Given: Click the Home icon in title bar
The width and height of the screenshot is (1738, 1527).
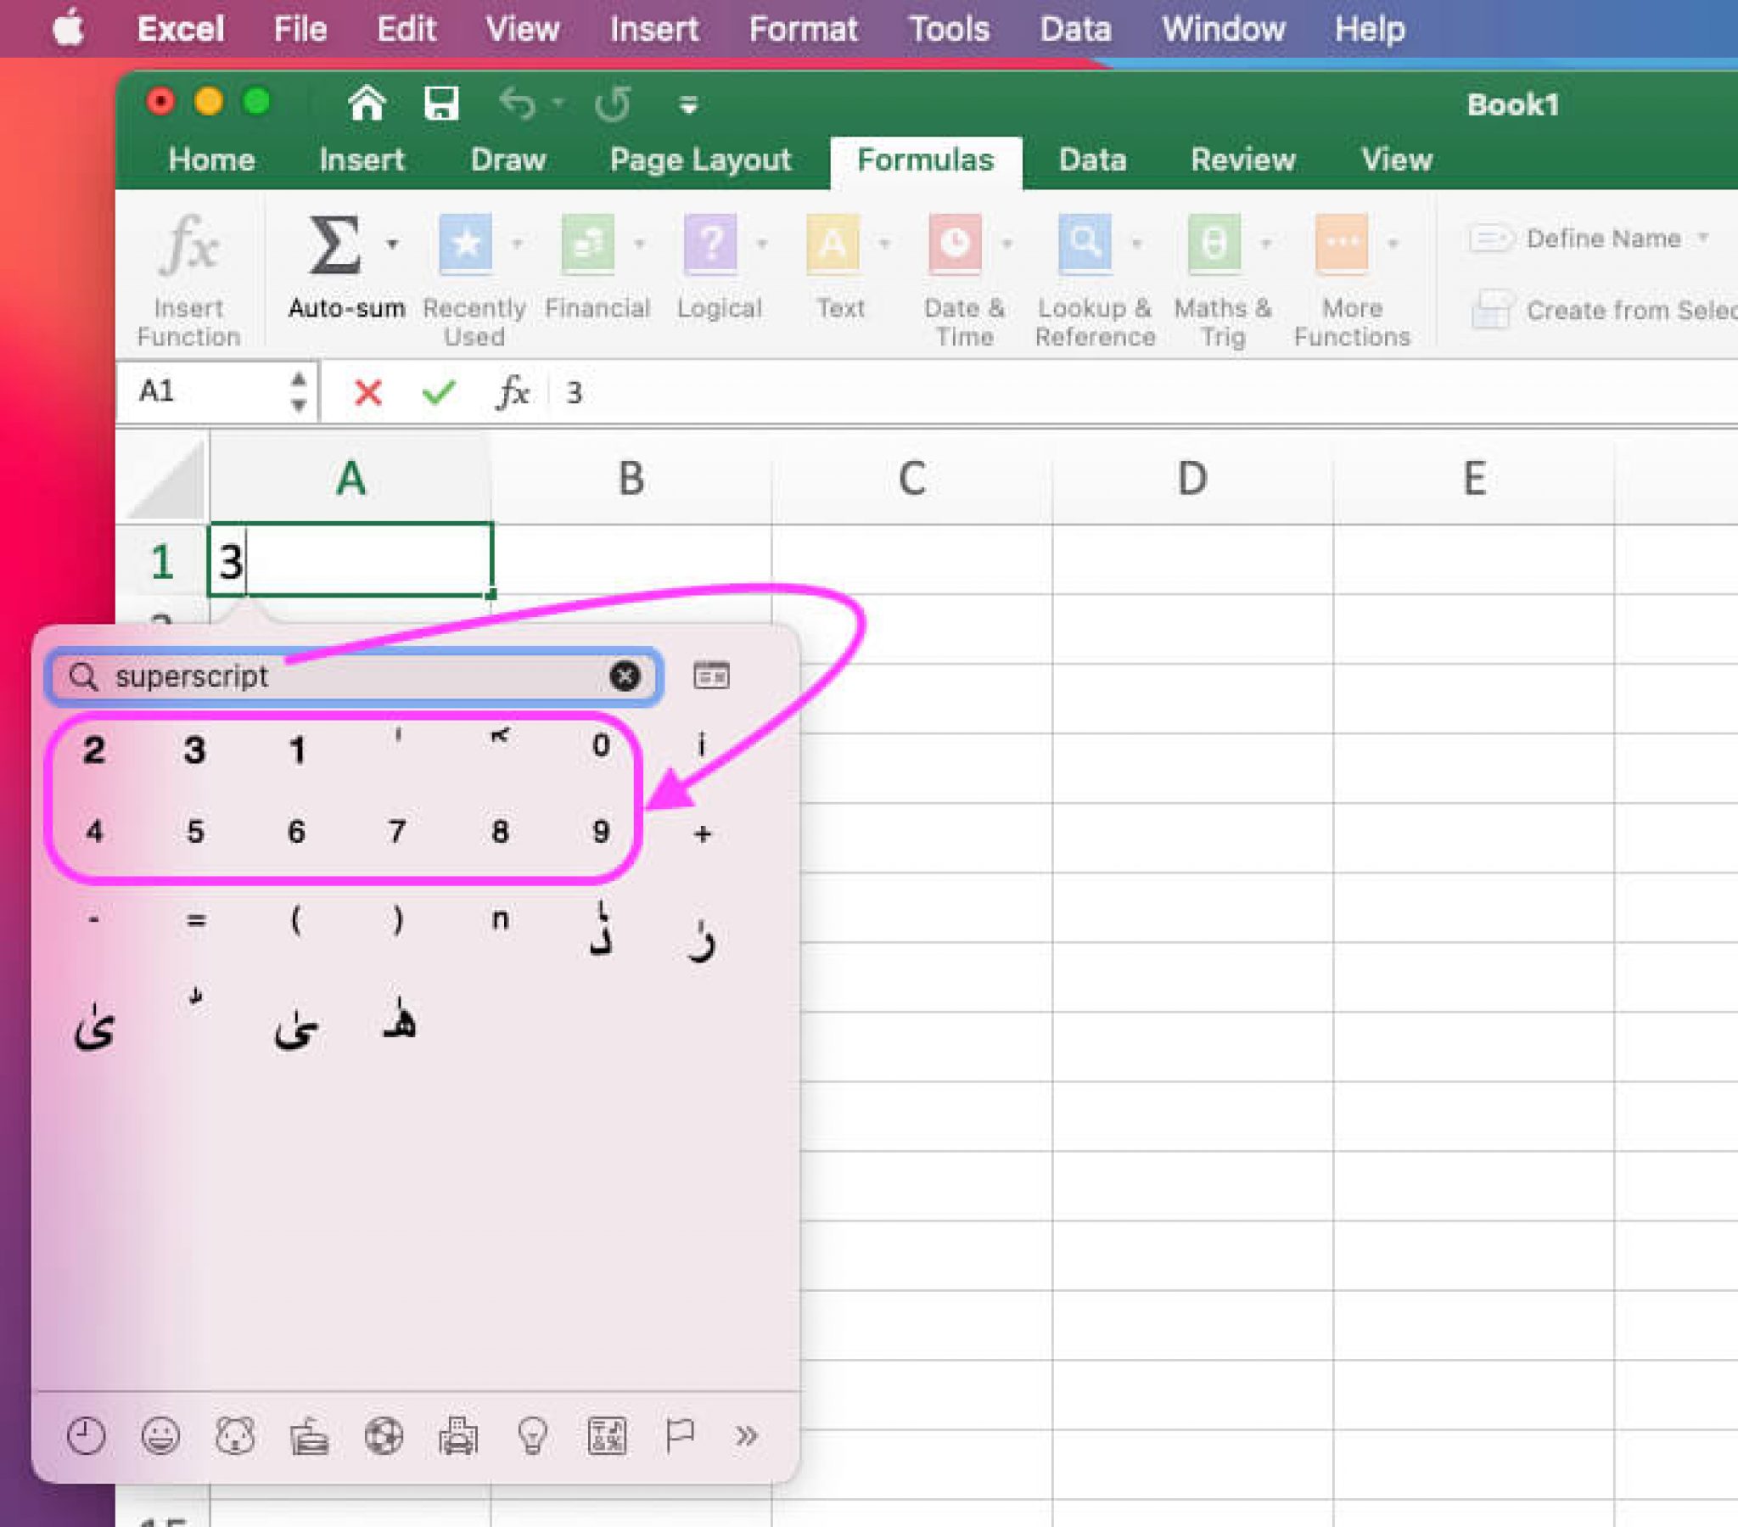Looking at the screenshot, I should tap(367, 104).
